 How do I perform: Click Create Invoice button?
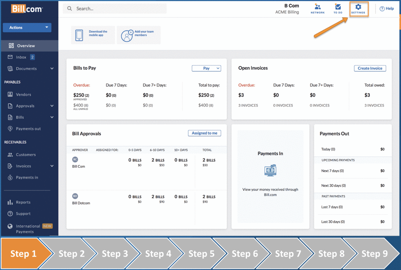pyautogui.click(x=370, y=68)
